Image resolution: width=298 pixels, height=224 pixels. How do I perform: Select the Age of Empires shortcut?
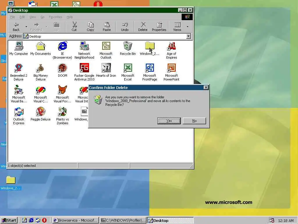(171, 50)
